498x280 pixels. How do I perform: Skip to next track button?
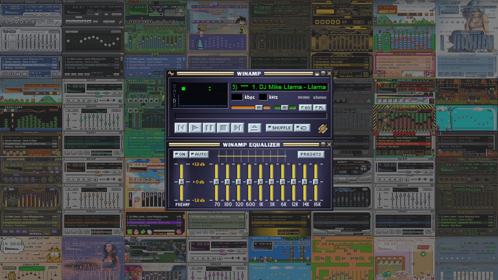click(x=237, y=128)
